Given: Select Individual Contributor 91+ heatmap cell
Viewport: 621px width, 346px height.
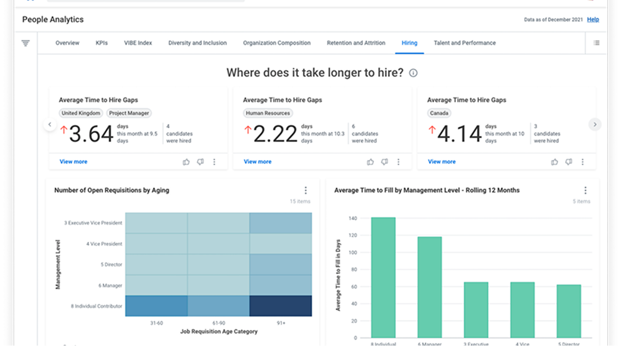Looking at the screenshot, I should (x=280, y=306).
